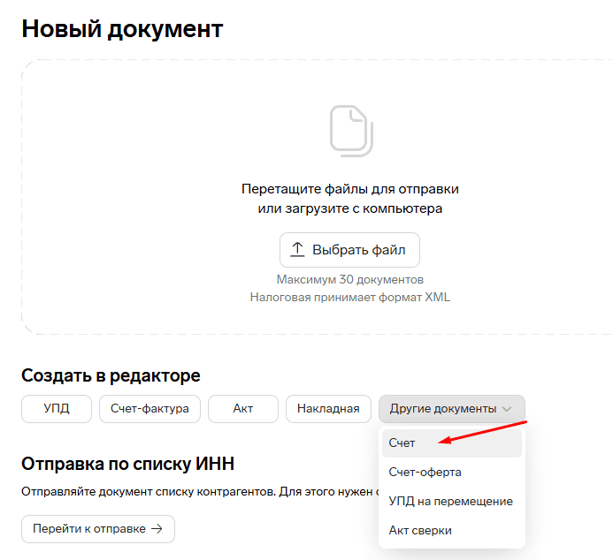Screen dimensions: 613x560
Task: Select Акт сверки menu entry
Action: point(420,530)
